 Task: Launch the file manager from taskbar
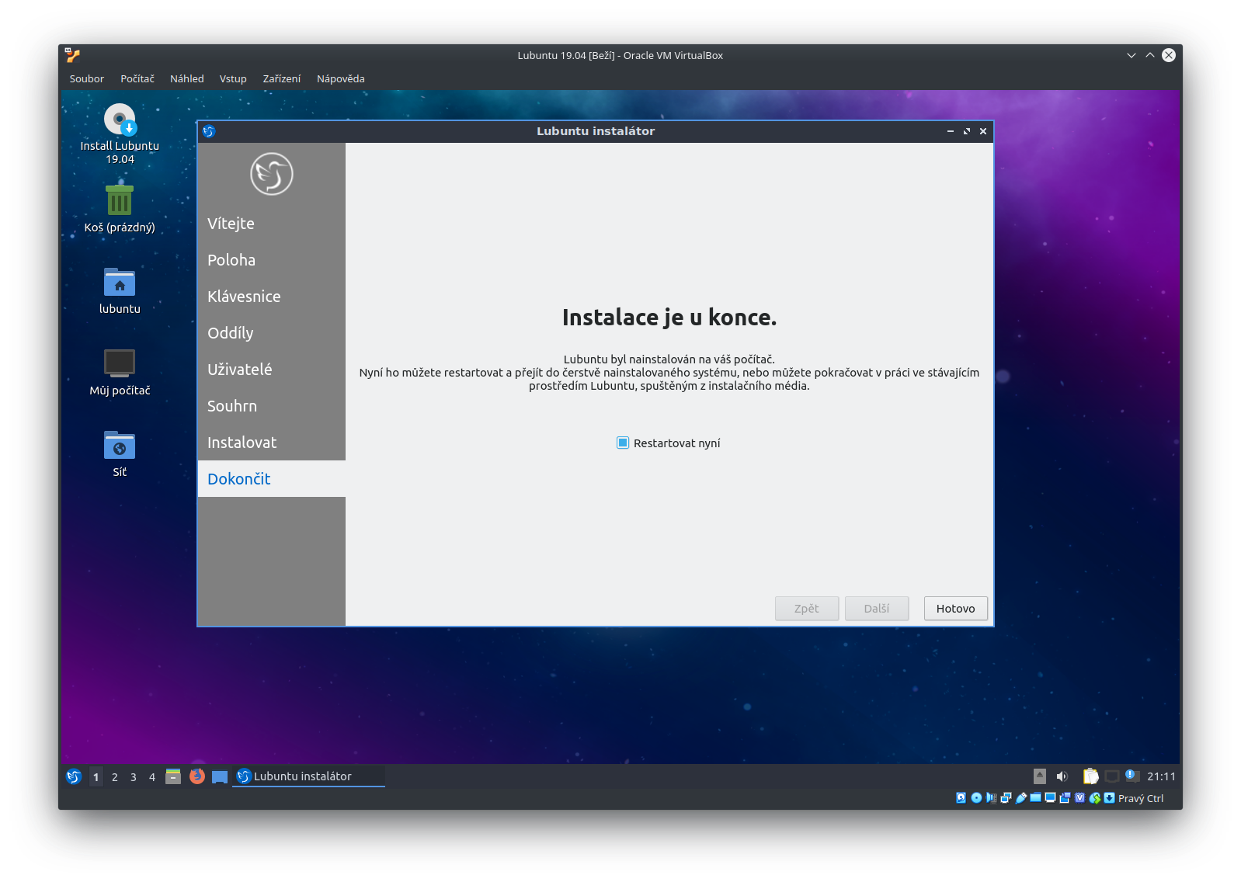[x=173, y=776]
